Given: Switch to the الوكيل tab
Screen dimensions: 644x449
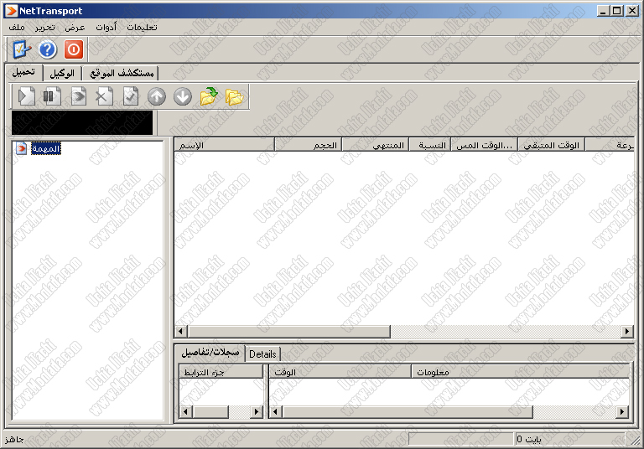Looking at the screenshot, I should point(63,73).
